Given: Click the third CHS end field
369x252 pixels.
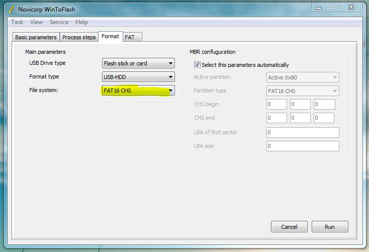Looking at the screenshot, I should (324, 118).
